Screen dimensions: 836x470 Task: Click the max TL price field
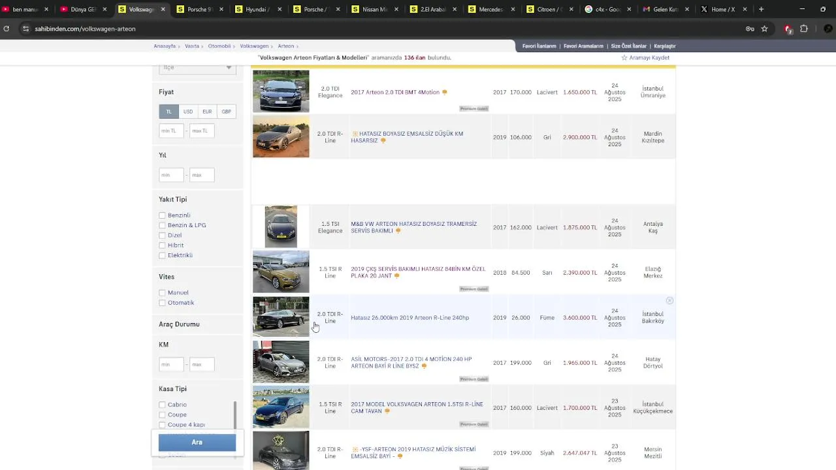(202, 131)
